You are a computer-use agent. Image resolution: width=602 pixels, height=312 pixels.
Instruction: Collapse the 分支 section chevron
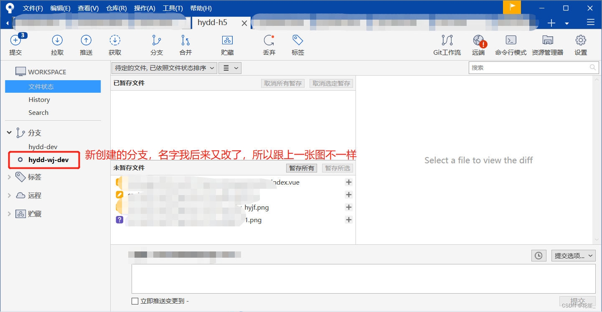[9, 133]
